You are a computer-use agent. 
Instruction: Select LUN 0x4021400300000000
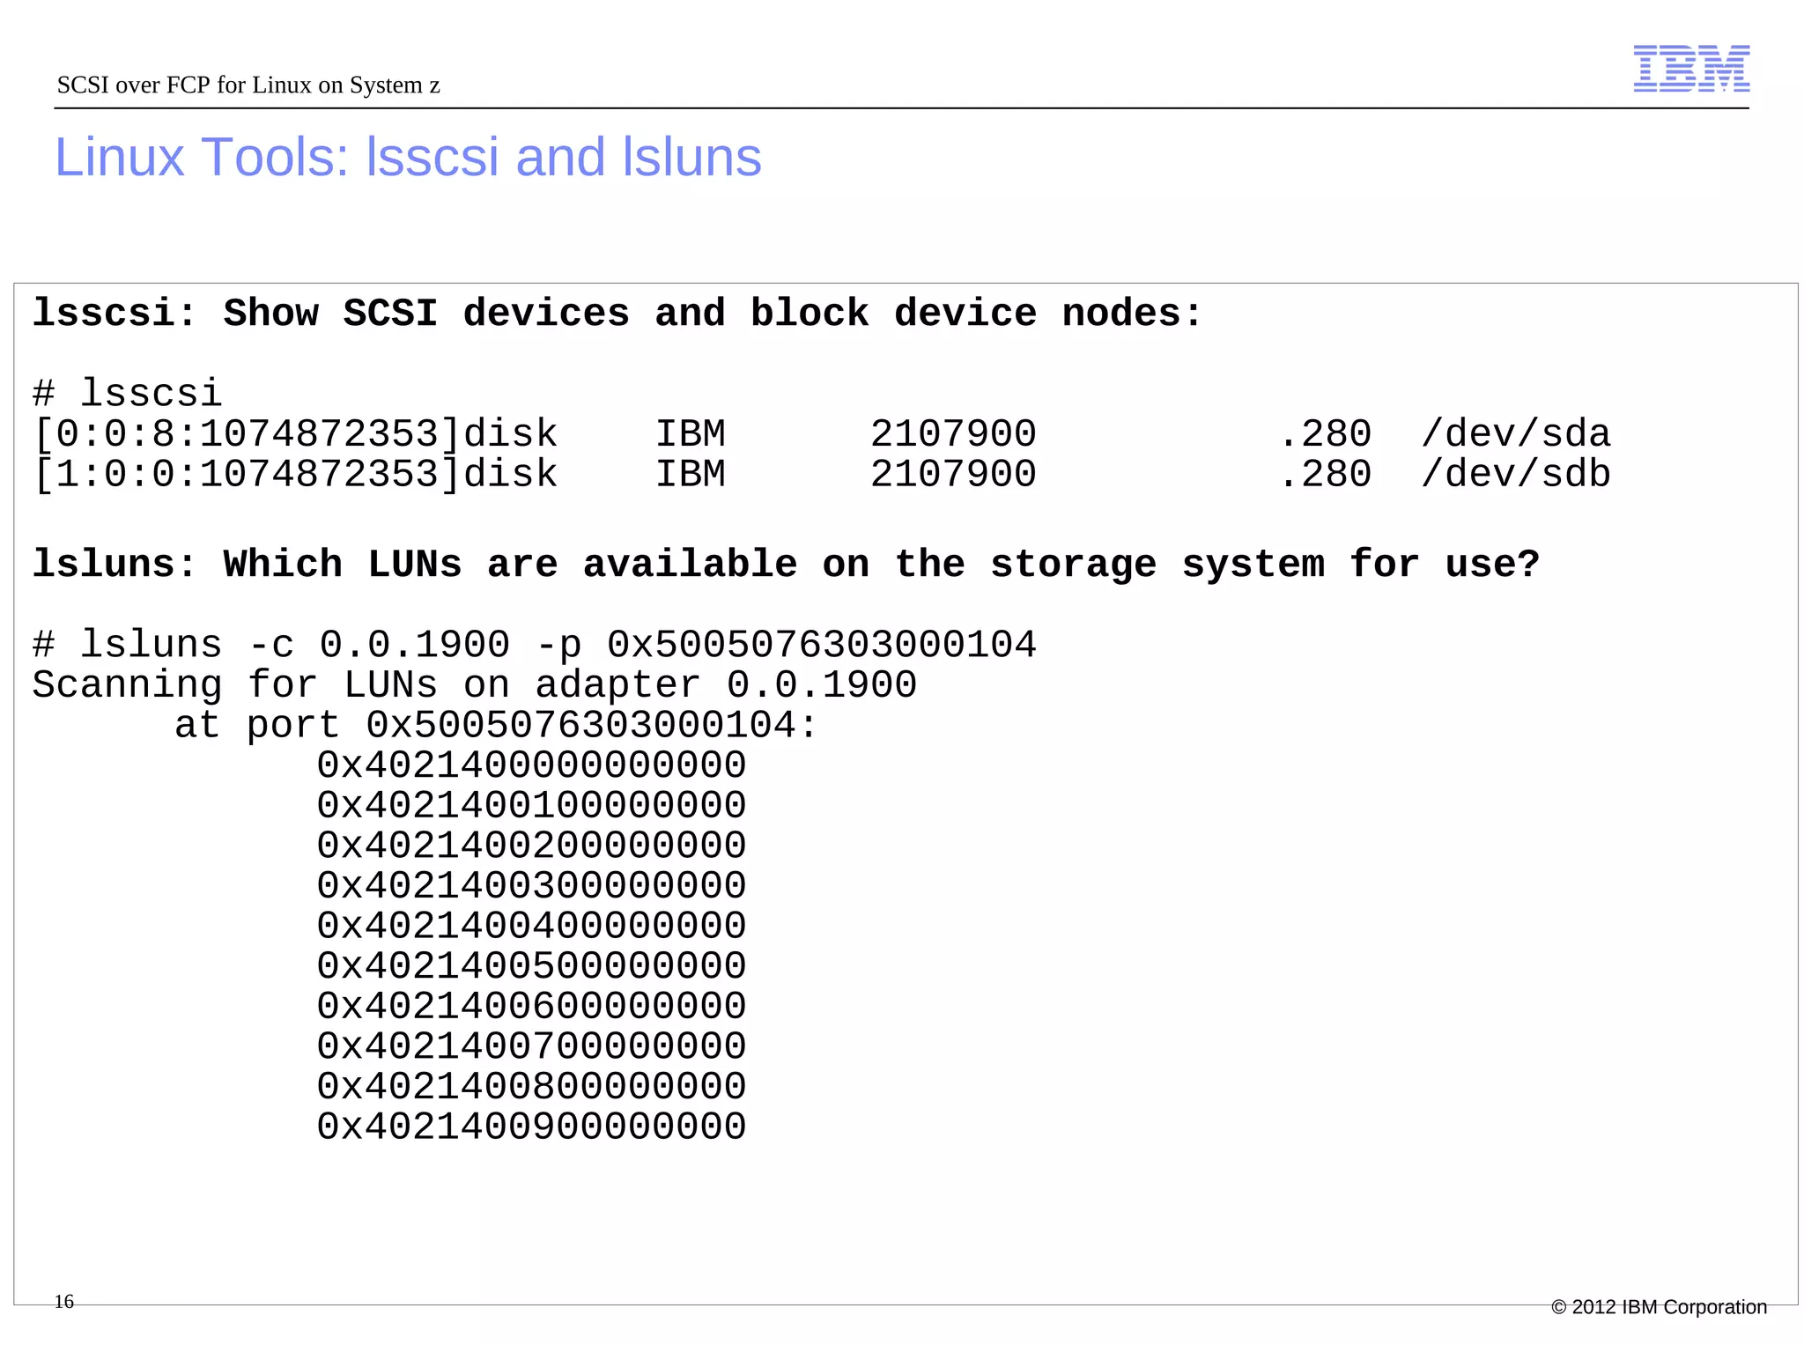532,886
